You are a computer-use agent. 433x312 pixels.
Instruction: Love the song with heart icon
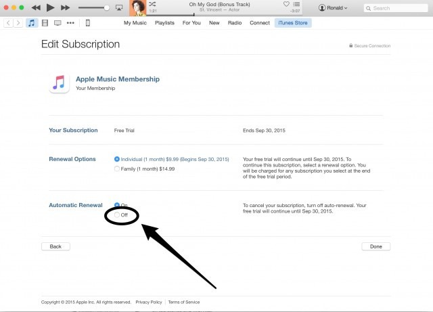(286, 4)
